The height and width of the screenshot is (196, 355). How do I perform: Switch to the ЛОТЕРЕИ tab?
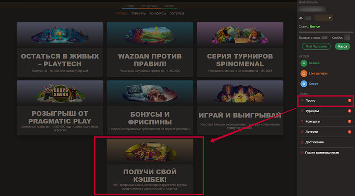tap(177, 14)
